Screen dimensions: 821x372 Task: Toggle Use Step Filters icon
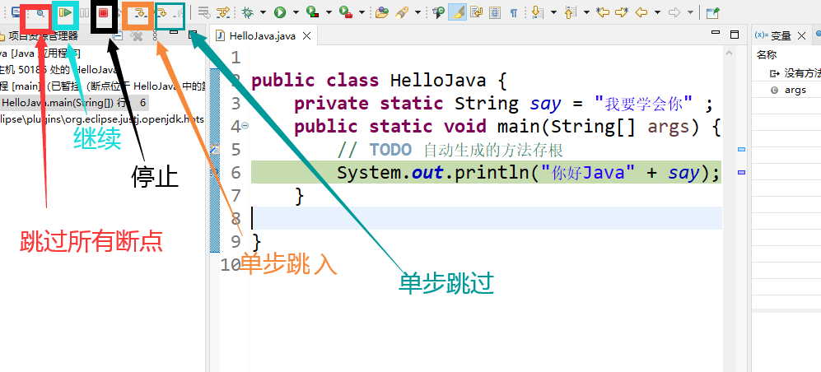224,12
